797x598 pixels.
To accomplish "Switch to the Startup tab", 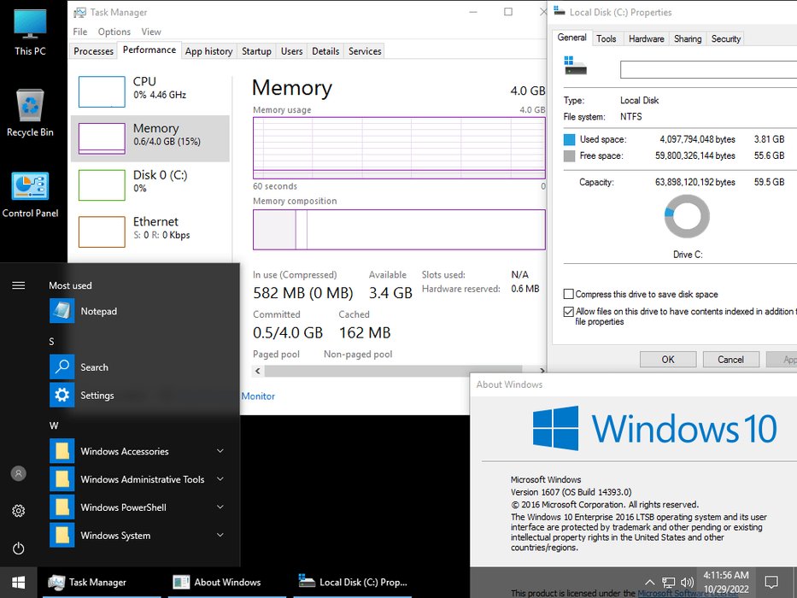I will [x=256, y=51].
